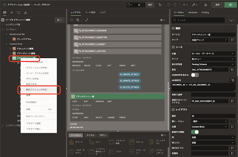Open the create plus menu
Screen dimensions: 238x157
click(x=185, y=5)
